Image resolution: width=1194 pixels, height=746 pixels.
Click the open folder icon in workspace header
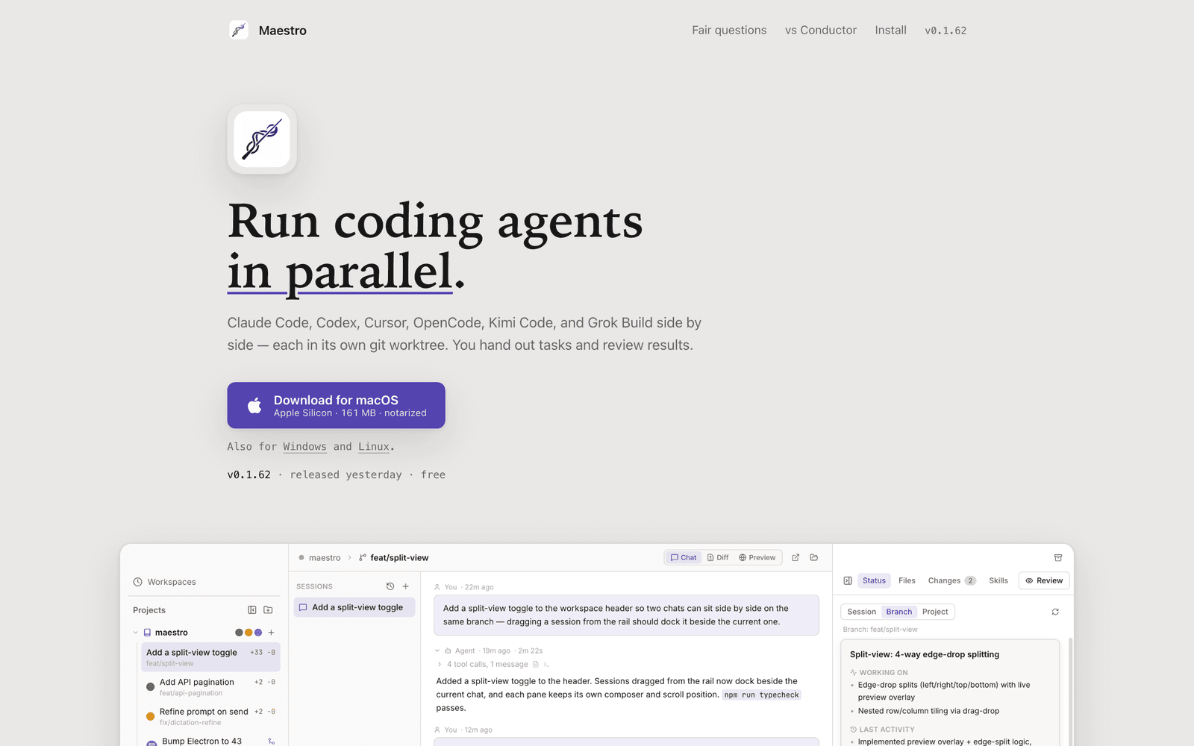point(814,557)
